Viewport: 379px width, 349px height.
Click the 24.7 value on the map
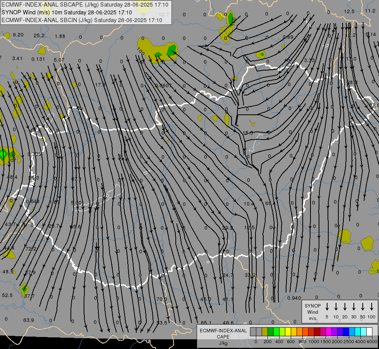228,275
